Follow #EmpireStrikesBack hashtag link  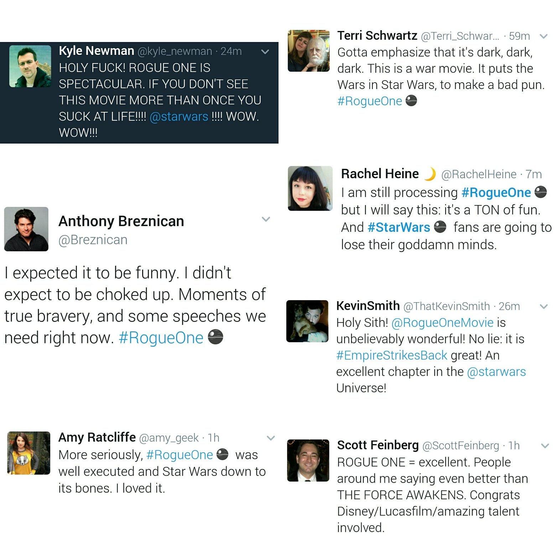click(x=392, y=355)
